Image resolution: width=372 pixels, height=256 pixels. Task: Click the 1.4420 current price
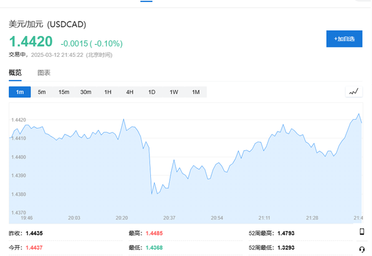(30, 41)
